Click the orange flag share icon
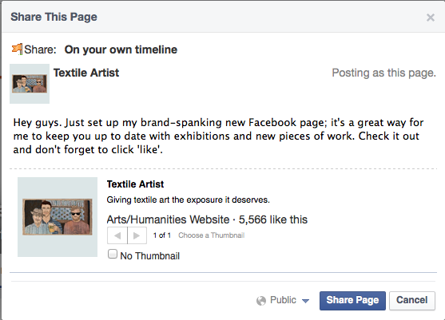Image resolution: width=445 pixels, height=320 pixels. (x=17, y=49)
